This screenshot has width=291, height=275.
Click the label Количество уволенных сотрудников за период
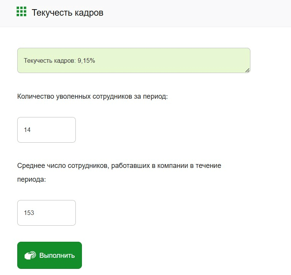[92, 96]
